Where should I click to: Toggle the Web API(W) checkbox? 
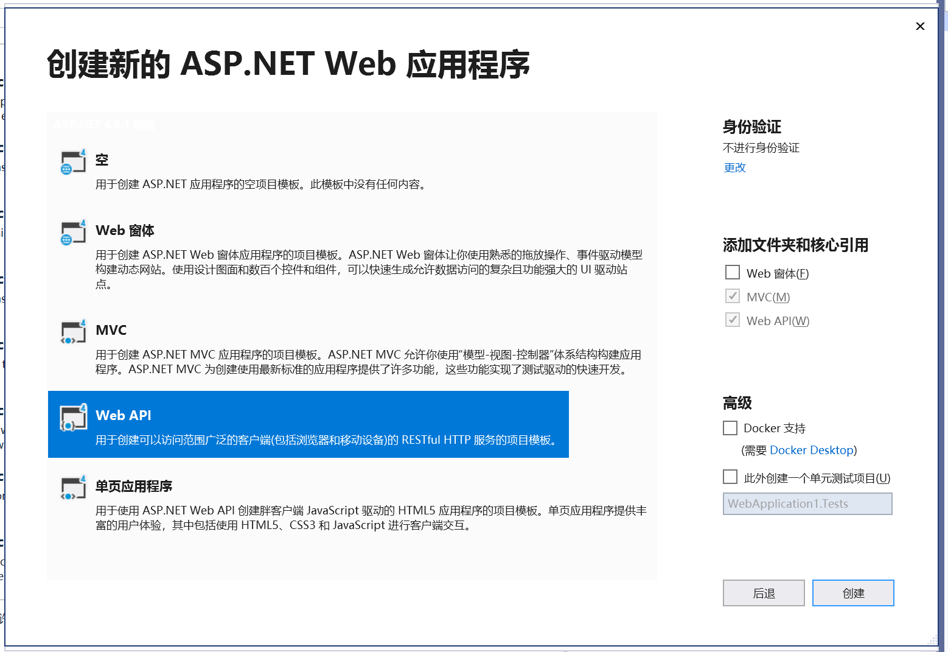[732, 320]
